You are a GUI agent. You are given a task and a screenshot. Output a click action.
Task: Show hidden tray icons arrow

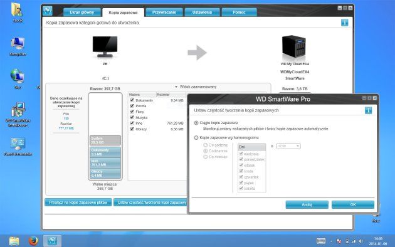(331, 241)
